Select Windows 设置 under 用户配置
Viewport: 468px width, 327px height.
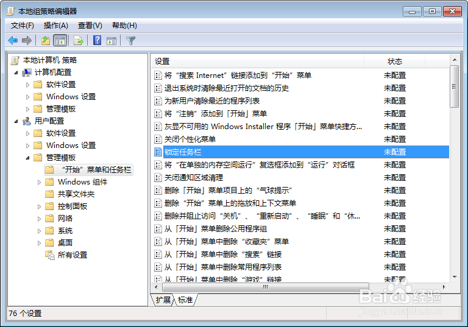click(71, 146)
